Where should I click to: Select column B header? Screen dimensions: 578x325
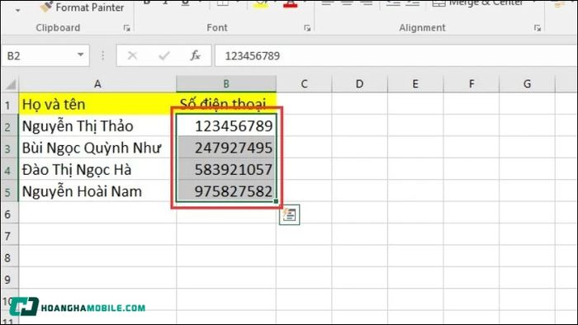226,84
